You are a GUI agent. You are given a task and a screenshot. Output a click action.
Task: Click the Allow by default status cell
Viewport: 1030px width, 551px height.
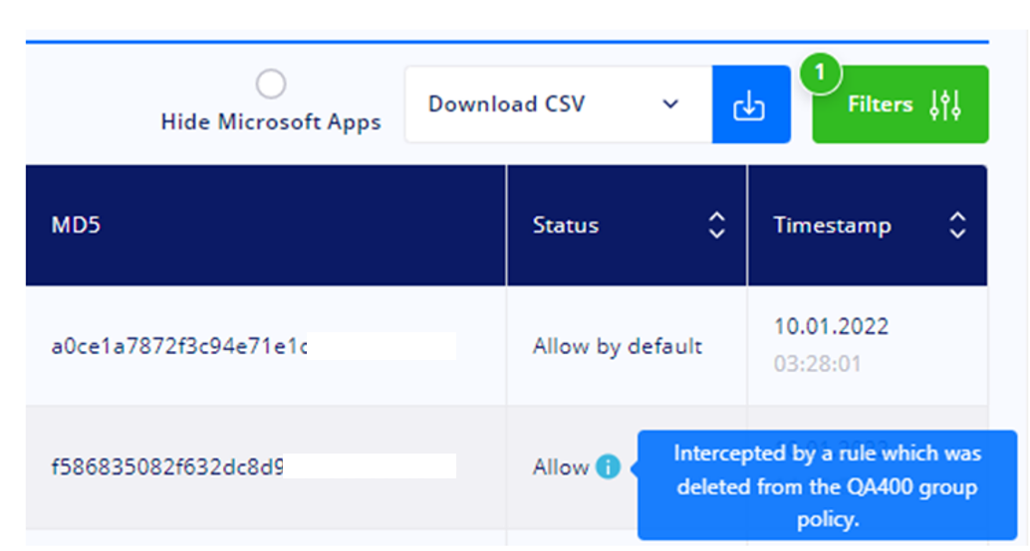pos(627,346)
